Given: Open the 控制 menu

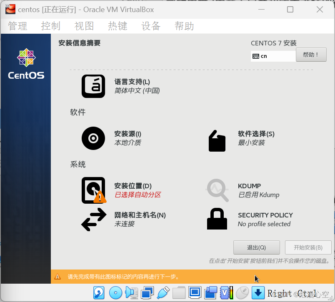Looking at the screenshot, I should (x=51, y=26).
